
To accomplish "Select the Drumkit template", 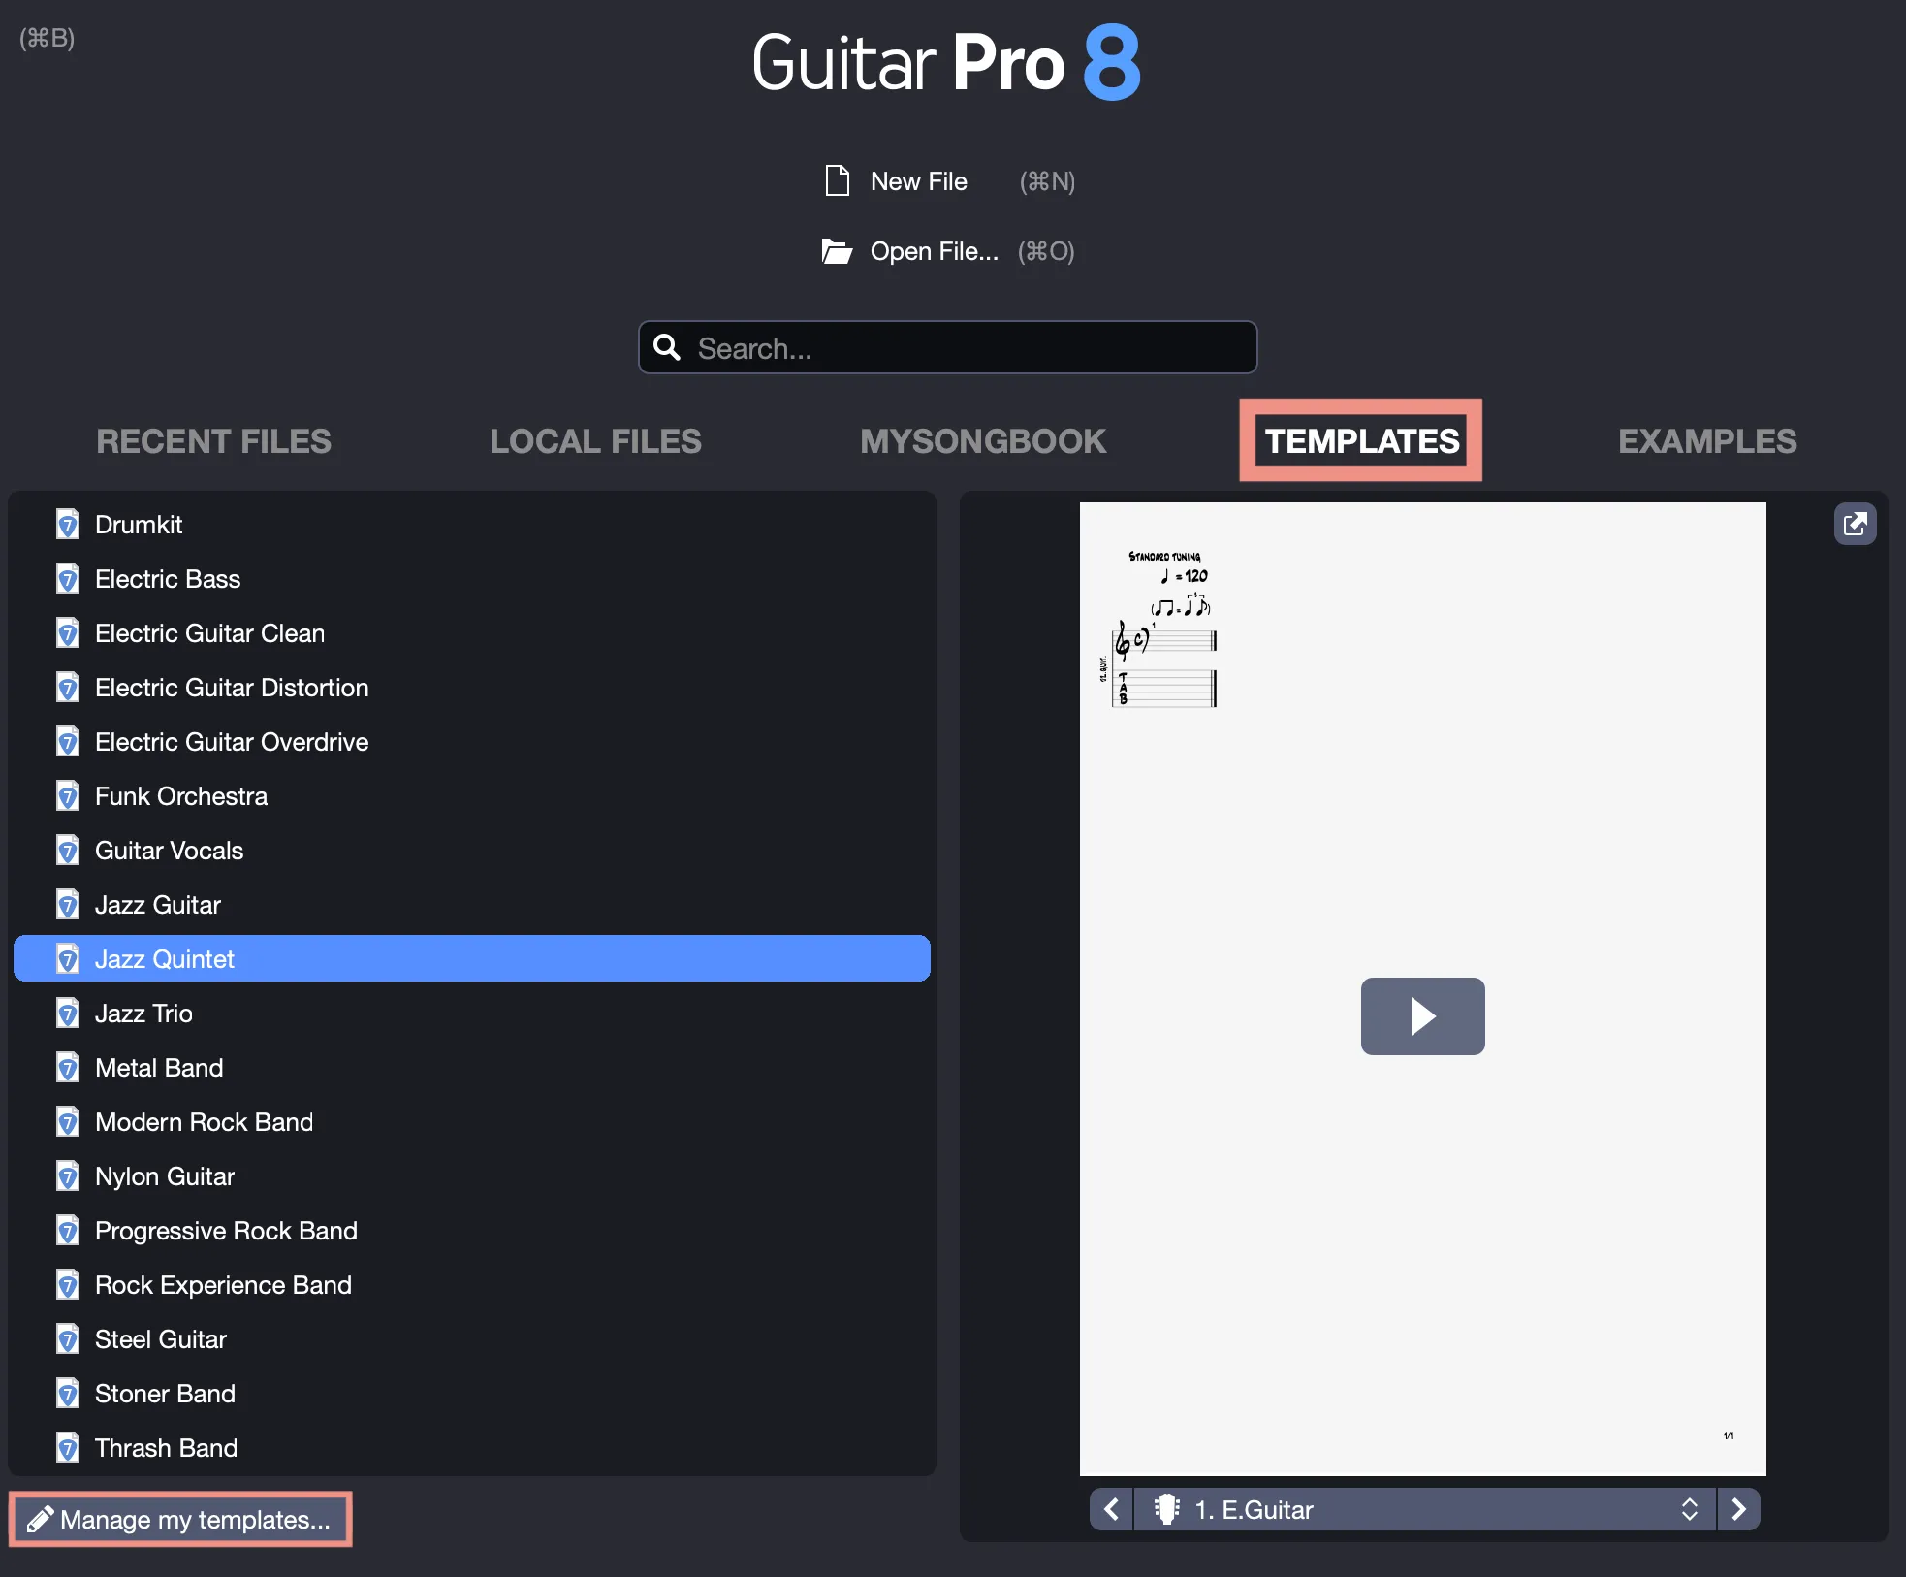I will 472,525.
